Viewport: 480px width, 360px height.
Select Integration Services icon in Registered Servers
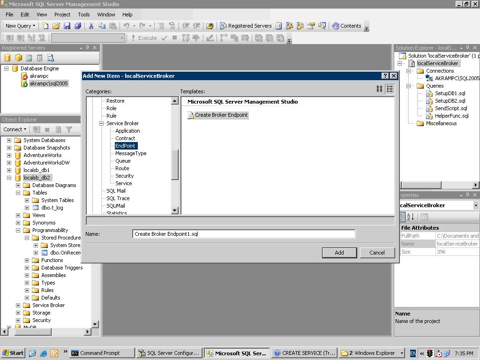coord(51,58)
